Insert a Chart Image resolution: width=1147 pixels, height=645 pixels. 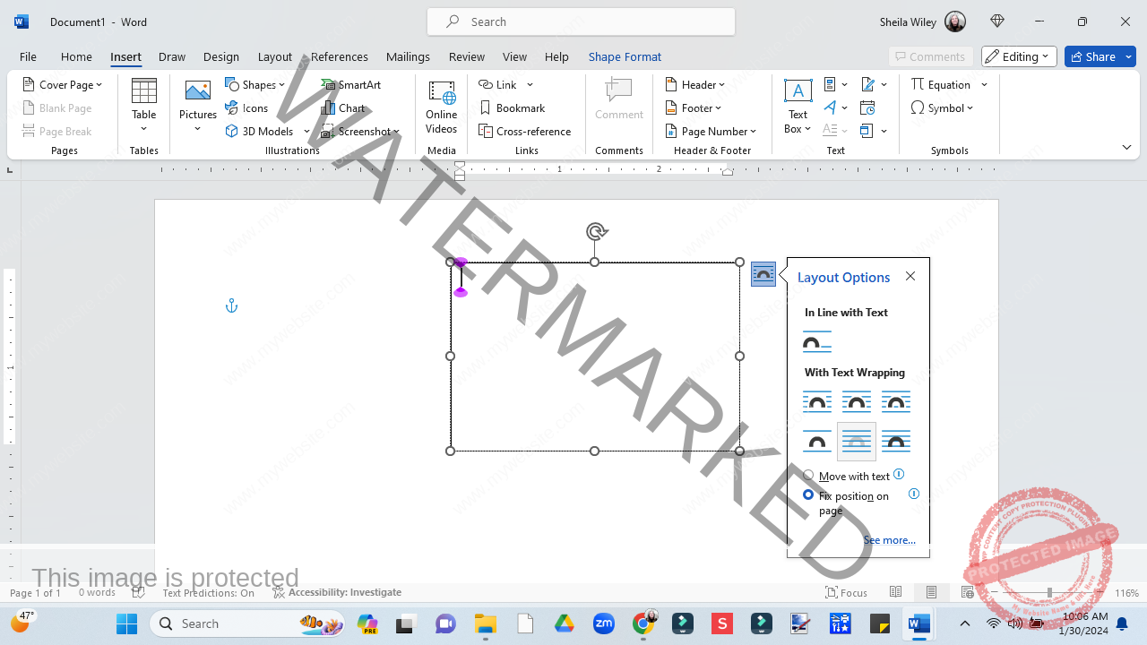[x=344, y=107]
